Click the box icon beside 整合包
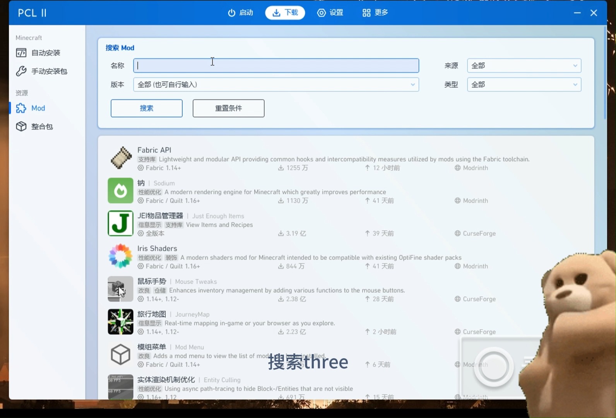Screen dimensions: 616x418 [21, 127]
